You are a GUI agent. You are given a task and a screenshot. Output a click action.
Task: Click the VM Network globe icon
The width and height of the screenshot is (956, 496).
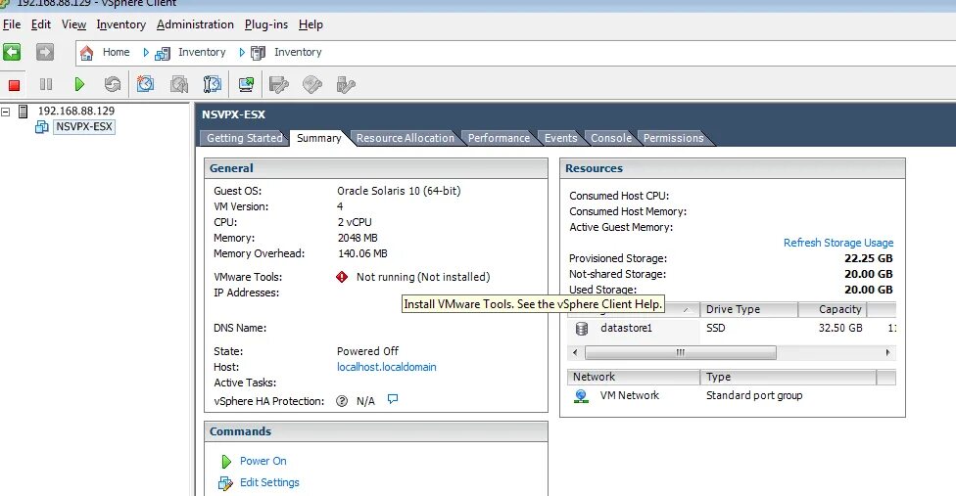coord(582,396)
